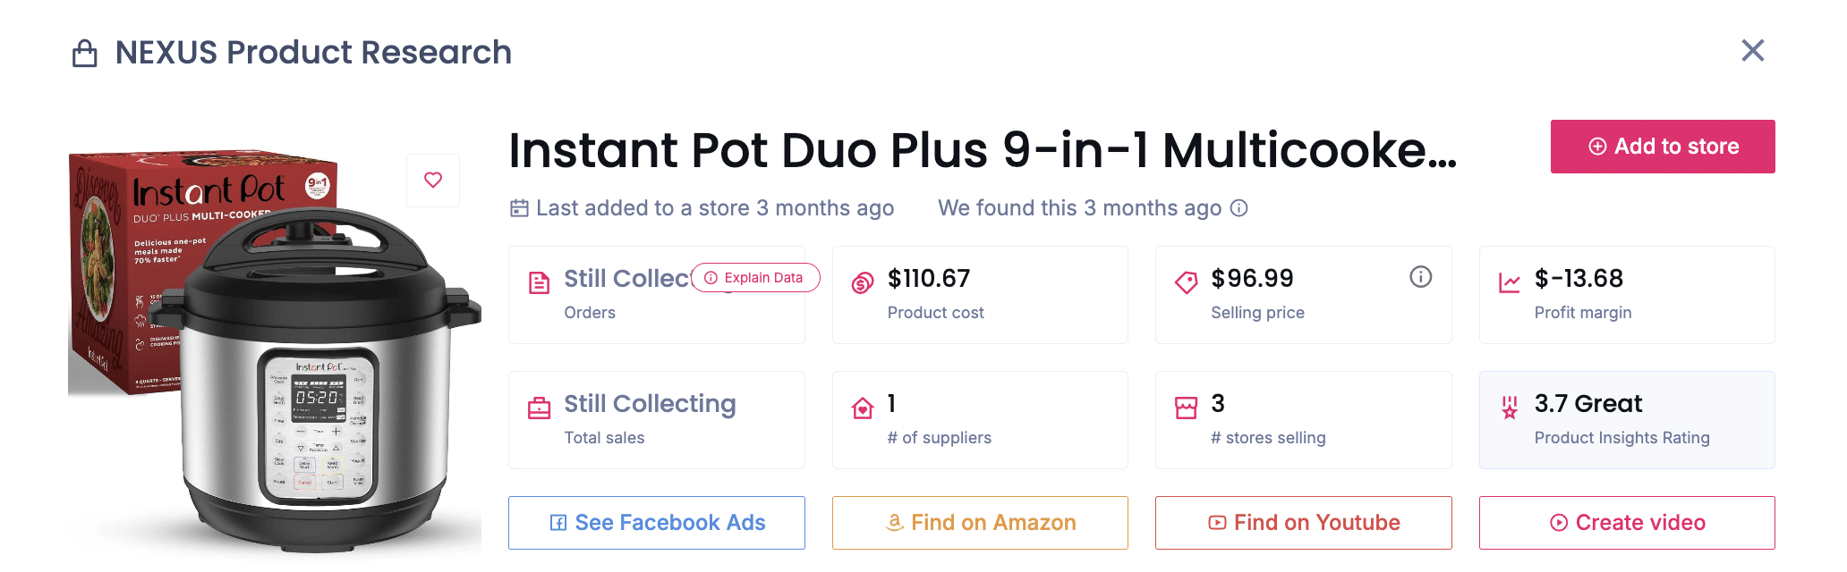1847x572 pixels.
Task: Click info icon next to 'We found this'
Action: (1239, 208)
